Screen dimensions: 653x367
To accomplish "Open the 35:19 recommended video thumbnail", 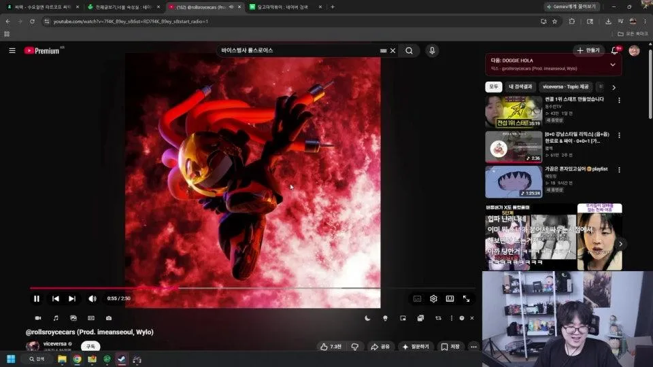I will 514,112.
